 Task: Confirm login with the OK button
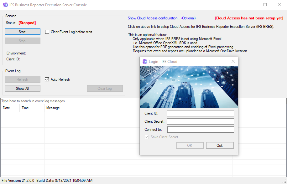click(x=190, y=145)
